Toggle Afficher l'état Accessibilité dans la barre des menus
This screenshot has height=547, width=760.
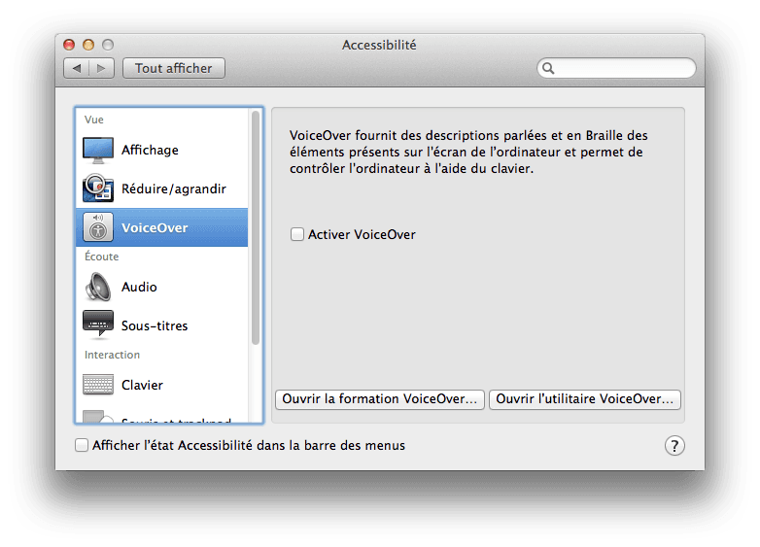pyautogui.click(x=82, y=445)
